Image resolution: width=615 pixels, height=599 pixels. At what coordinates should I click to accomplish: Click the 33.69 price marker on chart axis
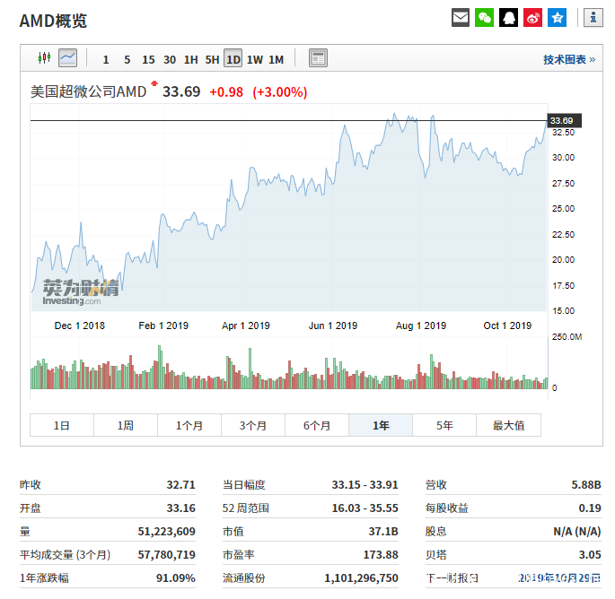point(564,121)
